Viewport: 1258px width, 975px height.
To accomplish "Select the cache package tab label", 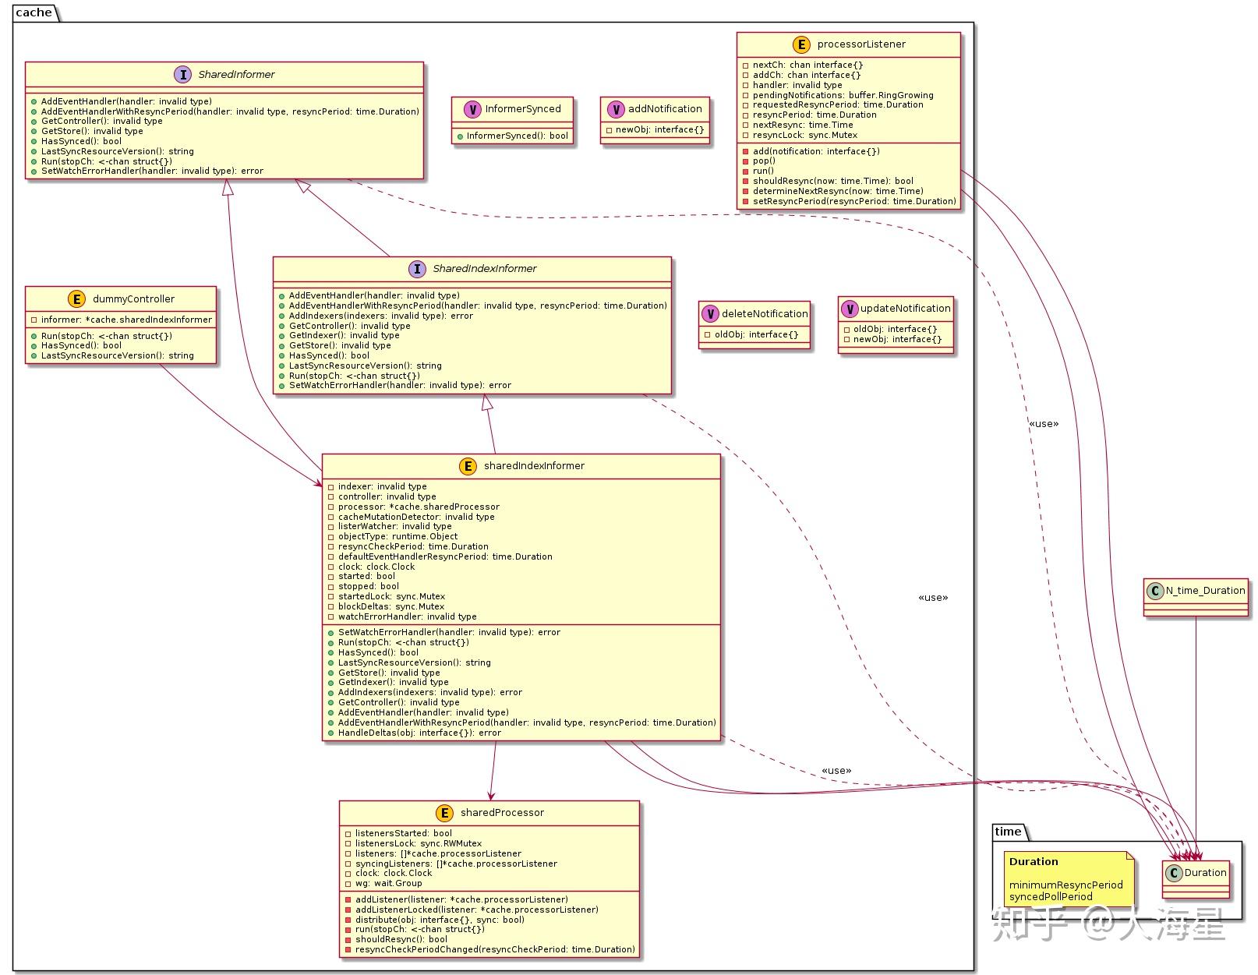I will pyautogui.click(x=34, y=12).
